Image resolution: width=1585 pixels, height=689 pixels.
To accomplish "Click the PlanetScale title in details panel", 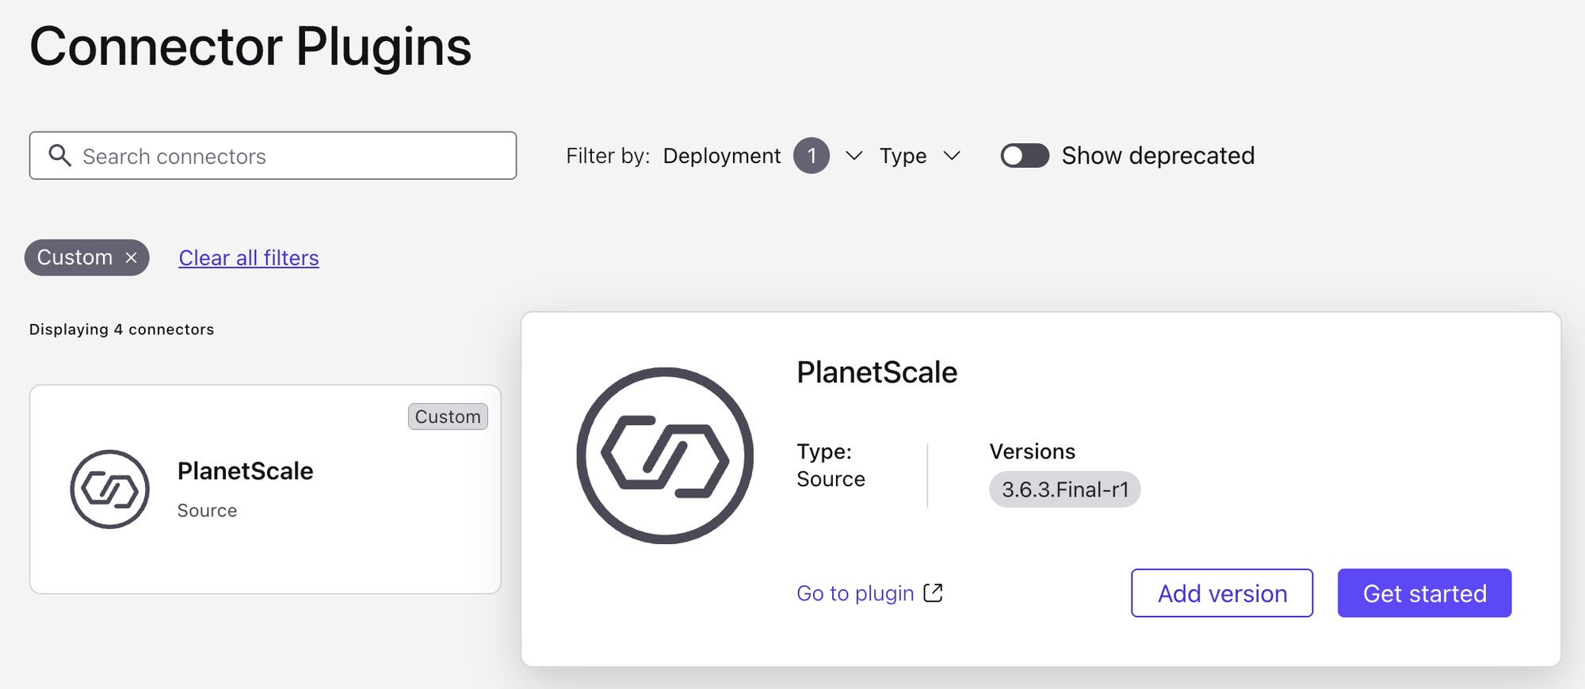I will pyautogui.click(x=877, y=372).
